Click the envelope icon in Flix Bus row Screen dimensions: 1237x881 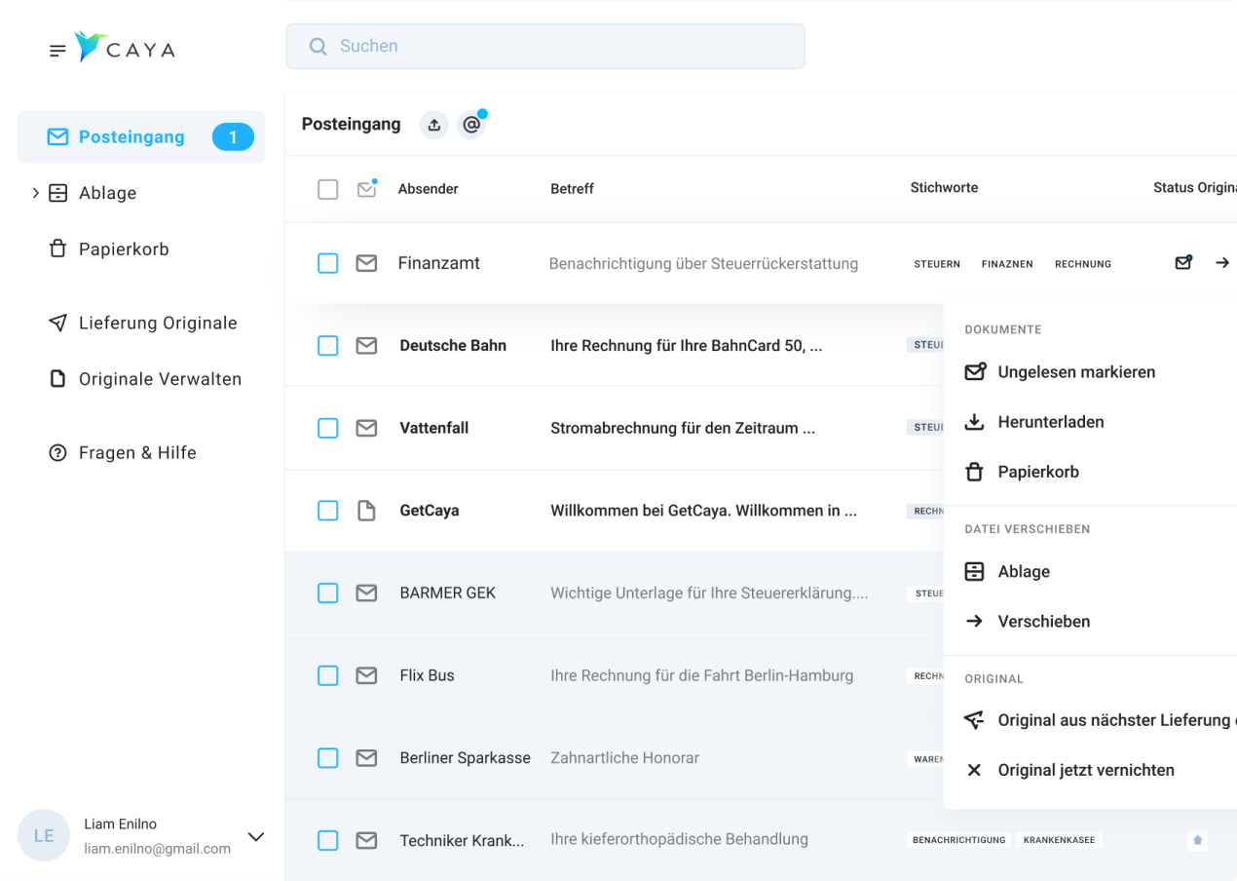click(x=366, y=675)
